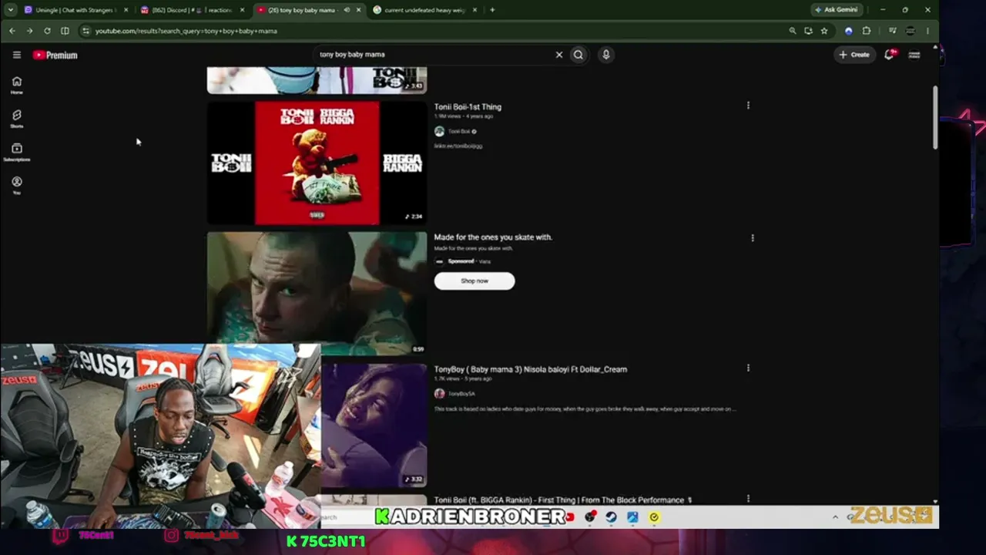Click Shop now on the ad

[x=475, y=281]
